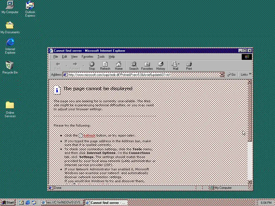
Task: Select the Recycle Bin icon
Action: pos(10,67)
